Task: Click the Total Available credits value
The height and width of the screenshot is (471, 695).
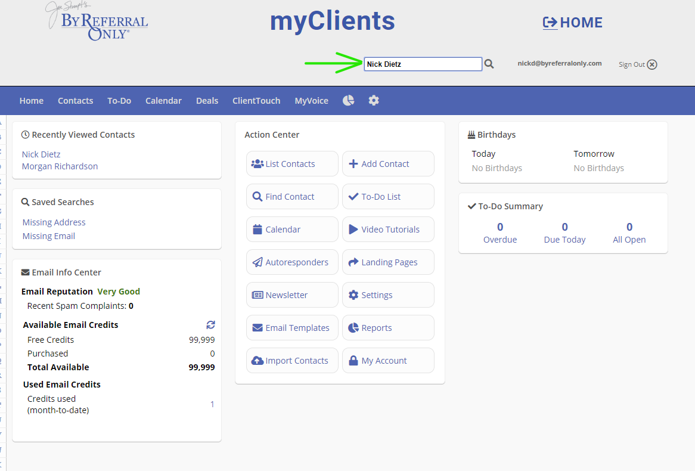Action: point(201,367)
